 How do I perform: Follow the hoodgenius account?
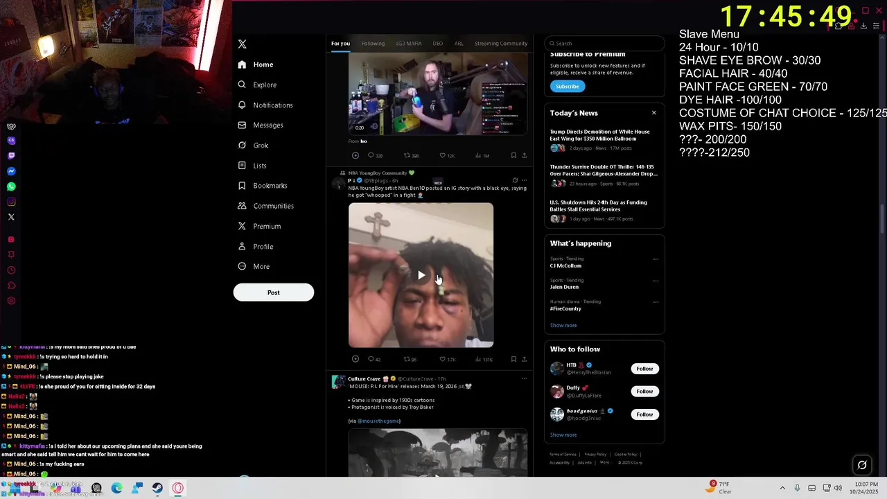(x=644, y=414)
